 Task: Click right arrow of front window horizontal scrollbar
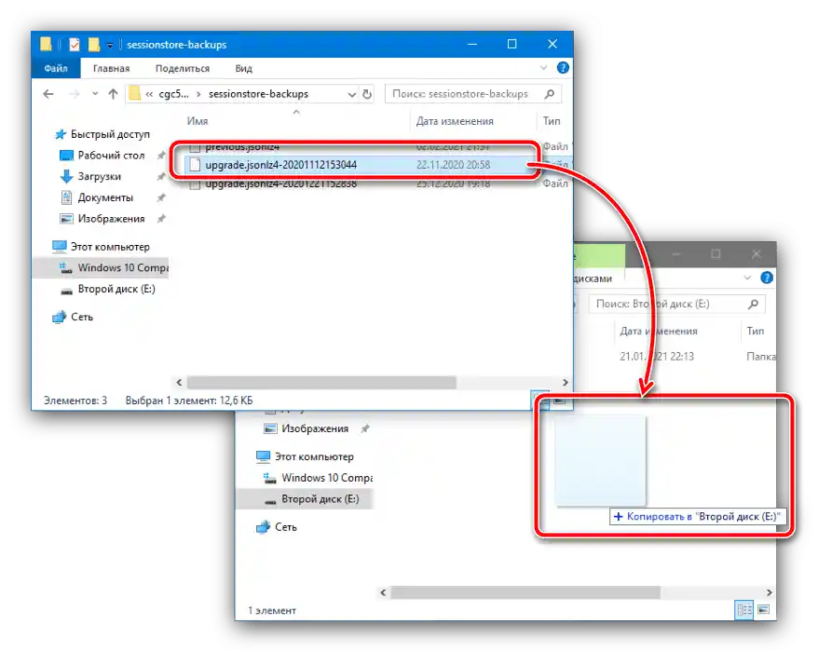[565, 383]
